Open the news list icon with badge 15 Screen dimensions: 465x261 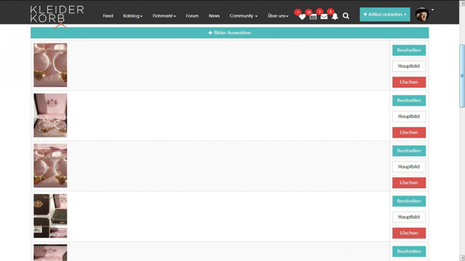(313, 16)
